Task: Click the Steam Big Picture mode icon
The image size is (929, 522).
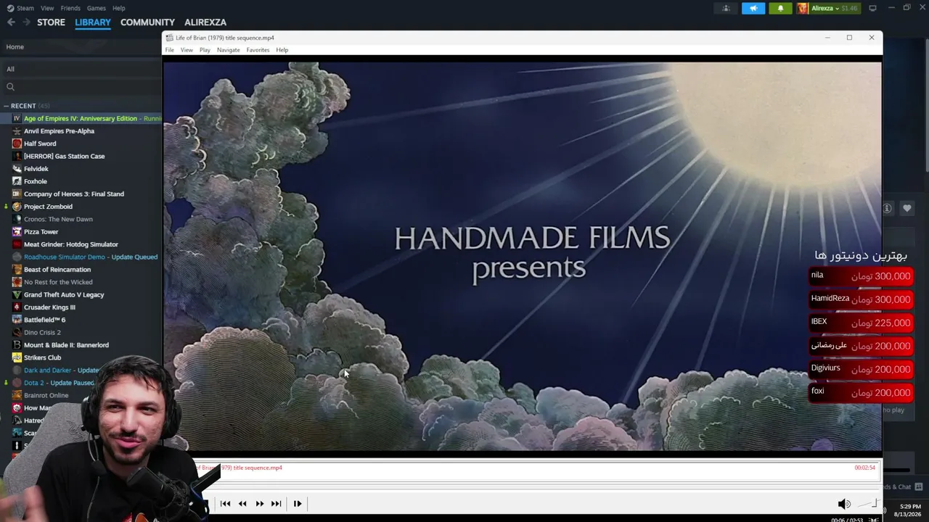Action: (x=872, y=8)
